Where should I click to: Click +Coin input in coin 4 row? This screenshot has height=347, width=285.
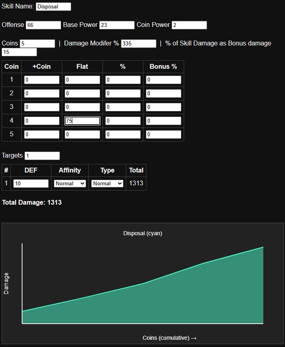pyautogui.click(x=42, y=121)
